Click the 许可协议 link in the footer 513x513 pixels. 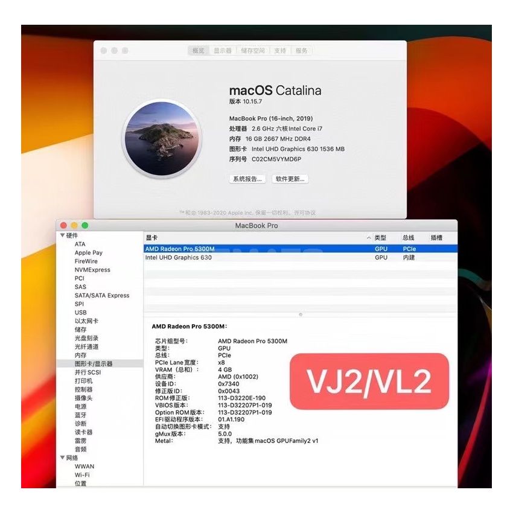click(x=305, y=213)
